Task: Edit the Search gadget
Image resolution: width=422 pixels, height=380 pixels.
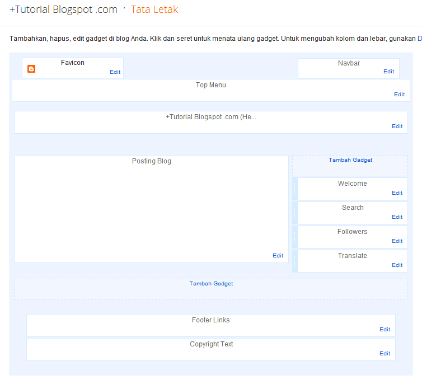Action: [397, 217]
